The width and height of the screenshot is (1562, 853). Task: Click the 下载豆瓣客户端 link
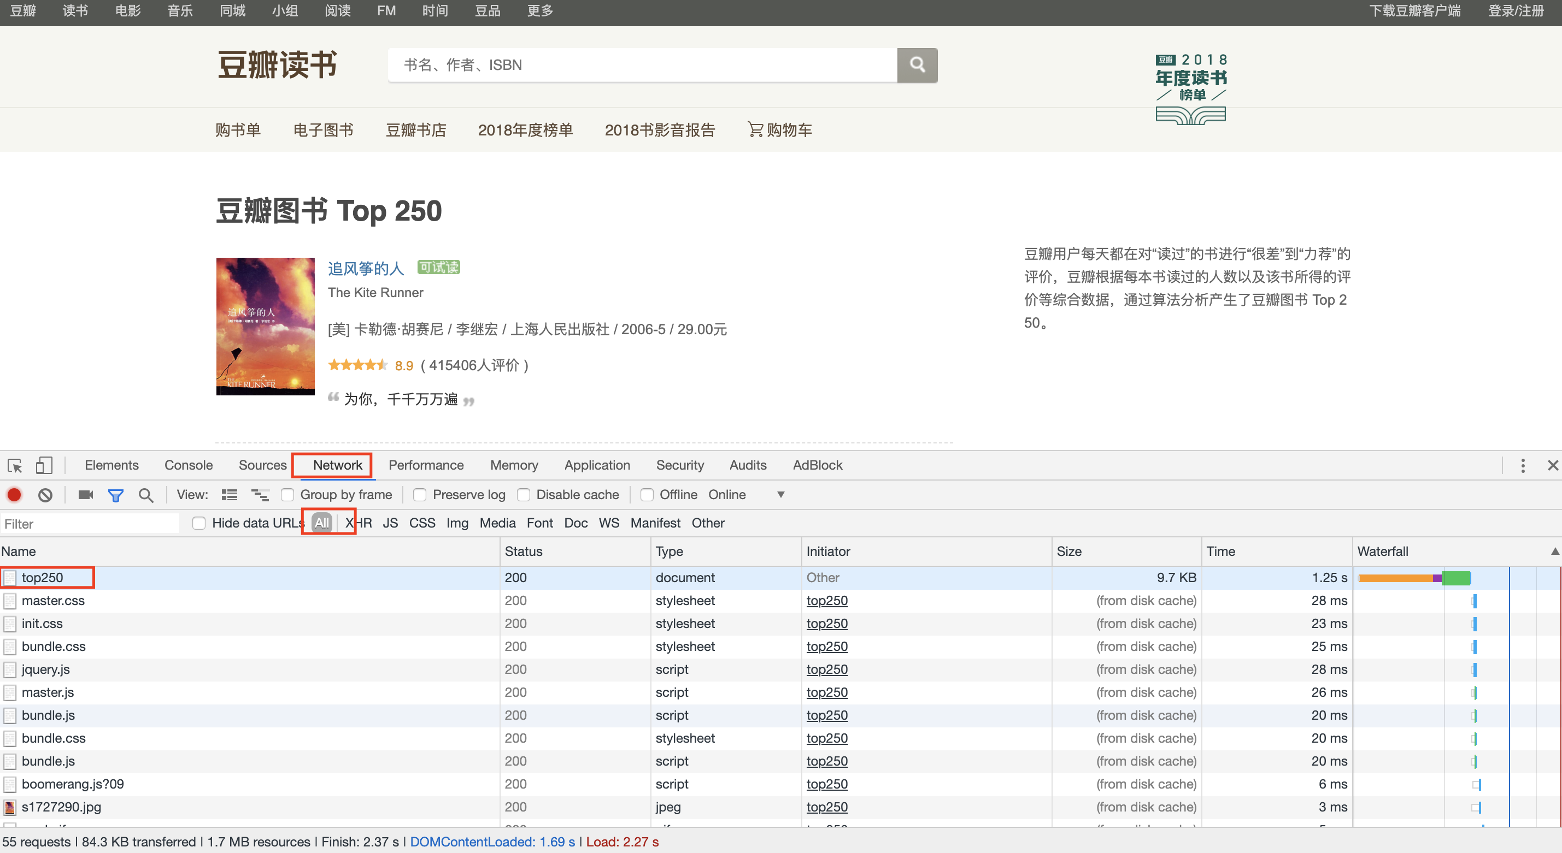pyautogui.click(x=1416, y=11)
